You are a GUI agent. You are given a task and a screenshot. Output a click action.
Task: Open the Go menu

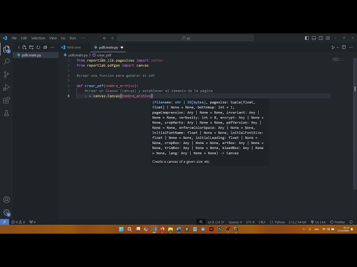coord(63,38)
